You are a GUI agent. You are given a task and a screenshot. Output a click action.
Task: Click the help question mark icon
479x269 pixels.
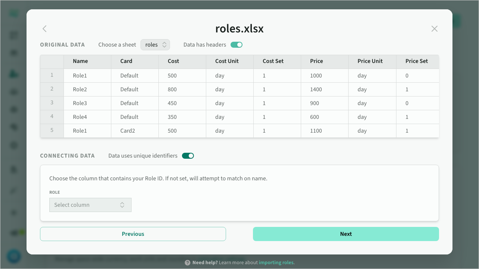click(x=188, y=263)
